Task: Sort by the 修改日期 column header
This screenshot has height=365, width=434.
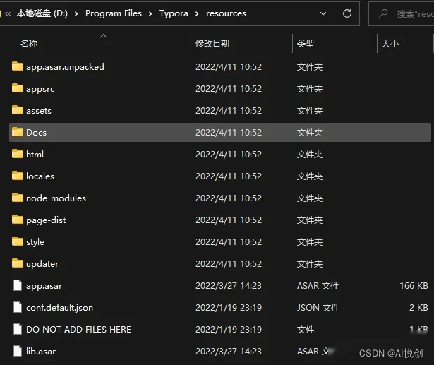Action: (212, 44)
